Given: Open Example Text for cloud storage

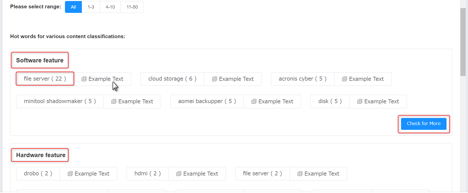Looking at the screenshot, I should coord(233,79).
